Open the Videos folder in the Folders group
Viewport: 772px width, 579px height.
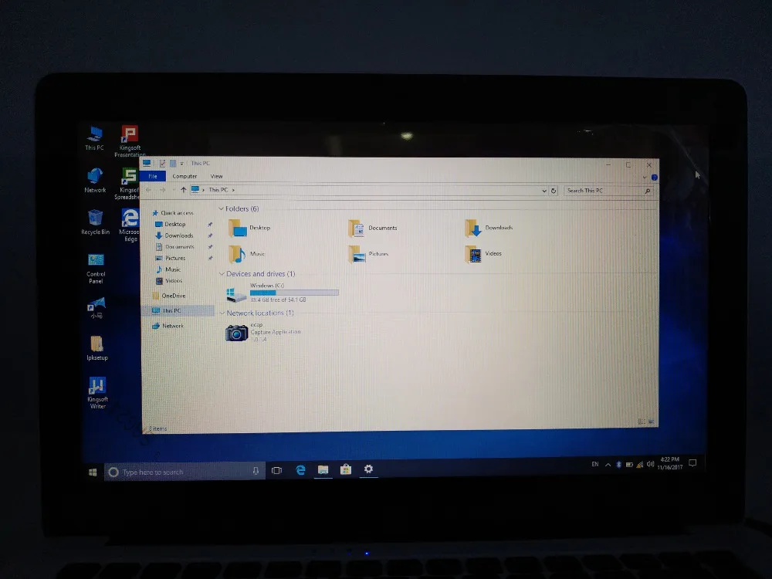tap(483, 253)
